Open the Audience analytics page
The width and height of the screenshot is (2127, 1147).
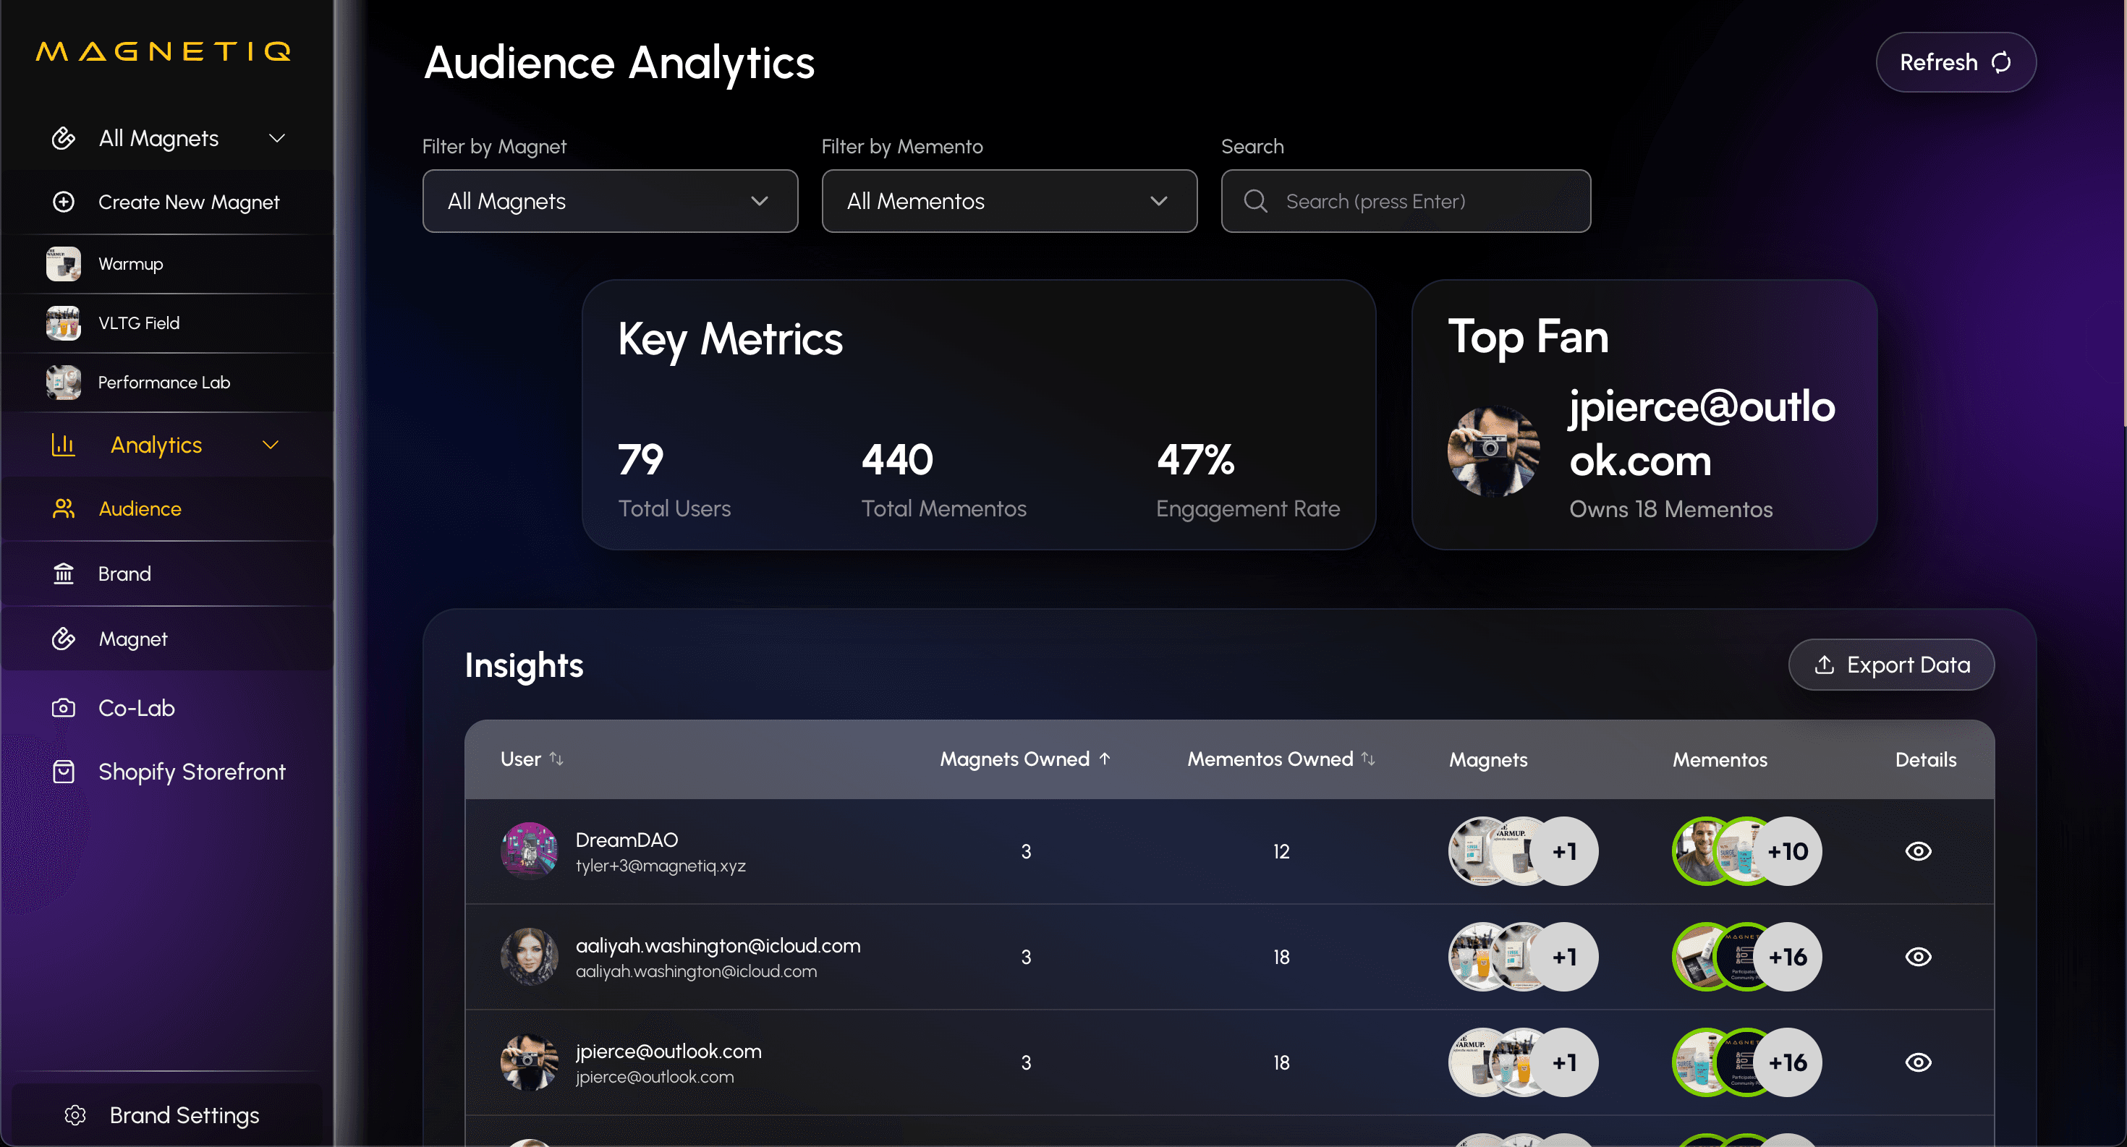pyautogui.click(x=168, y=509)
